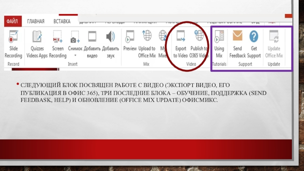The height and width of the screenshot is (171, 304).
Task: Open Using Mix tutorials
Action: click(x=219, y=37)
